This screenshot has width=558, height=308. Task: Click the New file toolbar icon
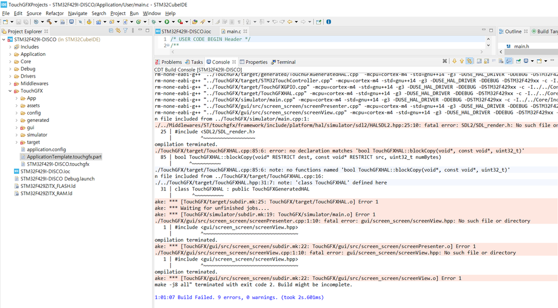pyautogui.click(x=6, y=22)
